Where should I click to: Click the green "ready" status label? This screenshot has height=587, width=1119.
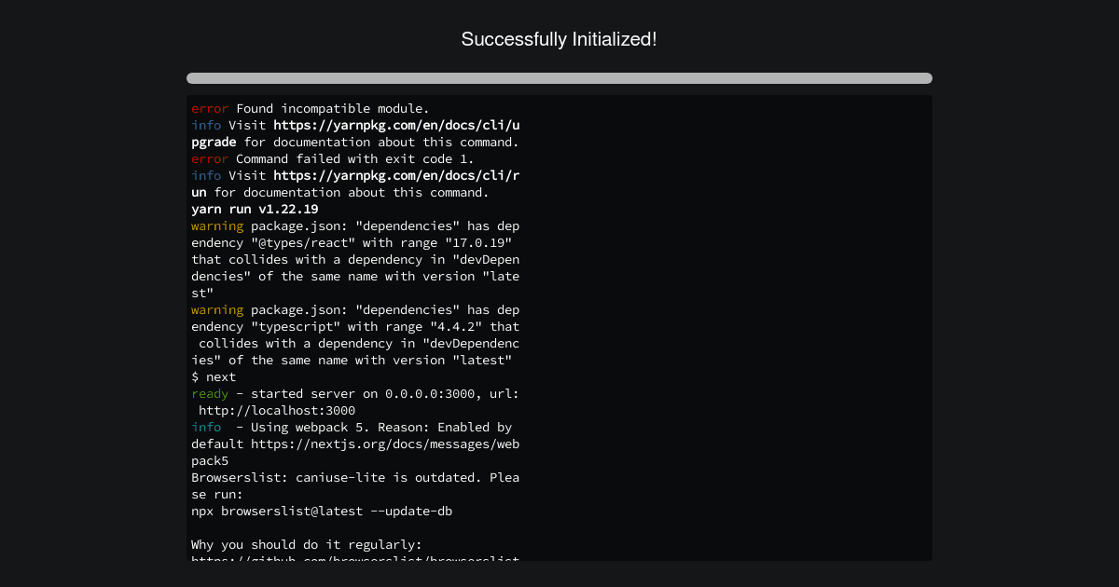pyautogui.click(x=210, y=393)
